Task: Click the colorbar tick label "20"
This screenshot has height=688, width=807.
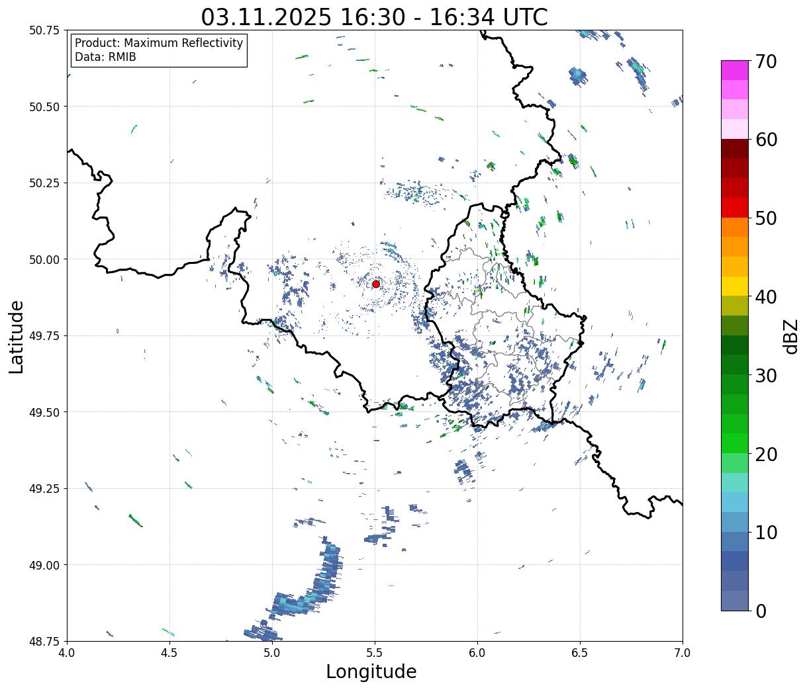Action: point(766,454)
